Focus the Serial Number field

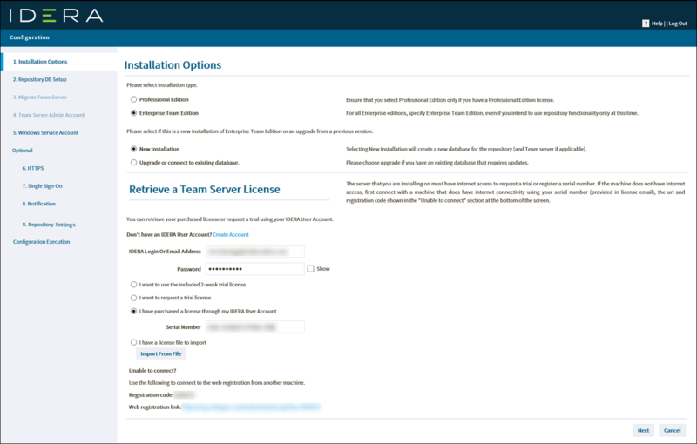point(255,327)
